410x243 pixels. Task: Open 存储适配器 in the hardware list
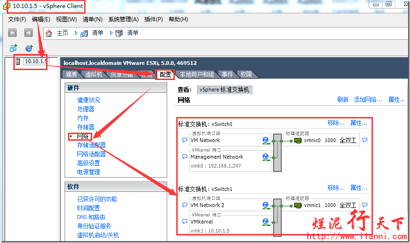(x=91, y=145)
